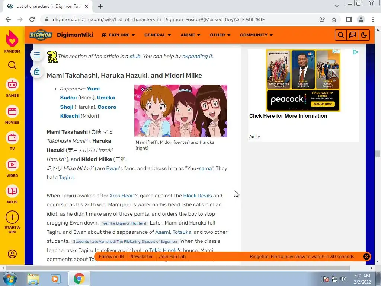Click the Fandom flame logo

12,38
